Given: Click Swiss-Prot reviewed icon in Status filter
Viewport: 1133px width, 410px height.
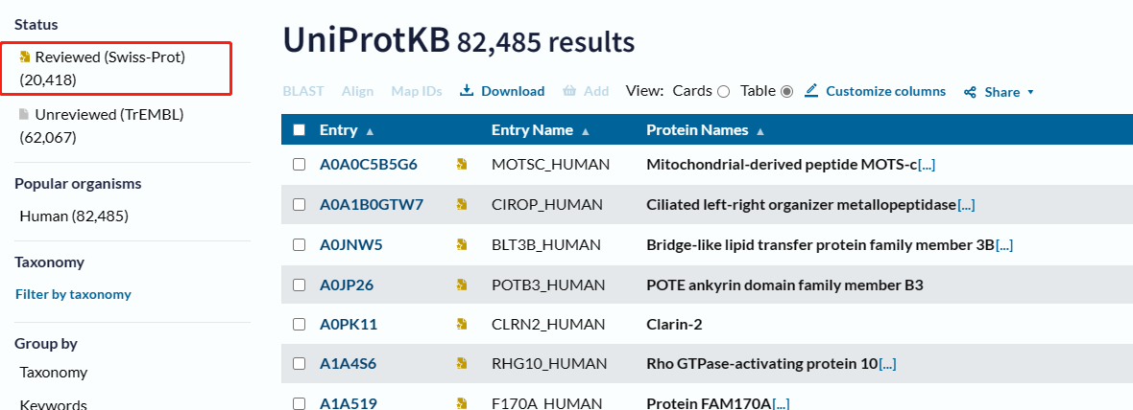Looking at the screenshot, I should tap(25, 57).
